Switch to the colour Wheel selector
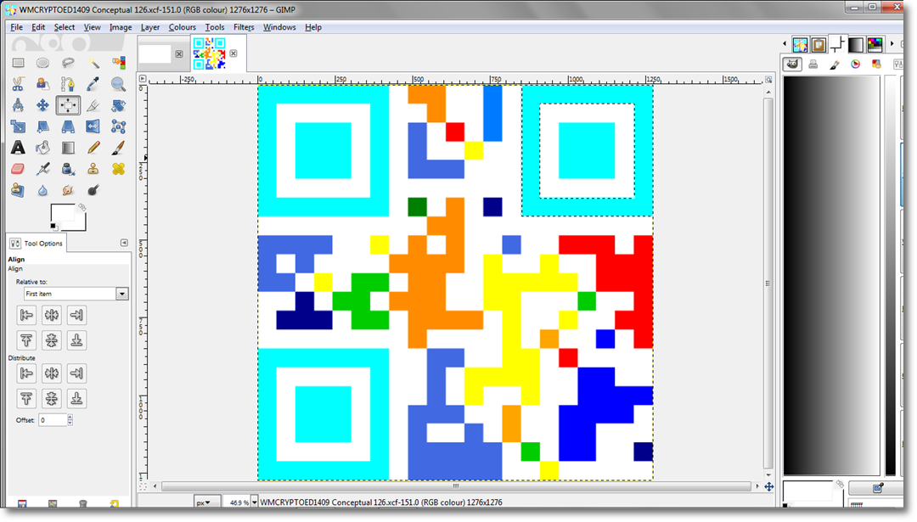 point(856,65)
